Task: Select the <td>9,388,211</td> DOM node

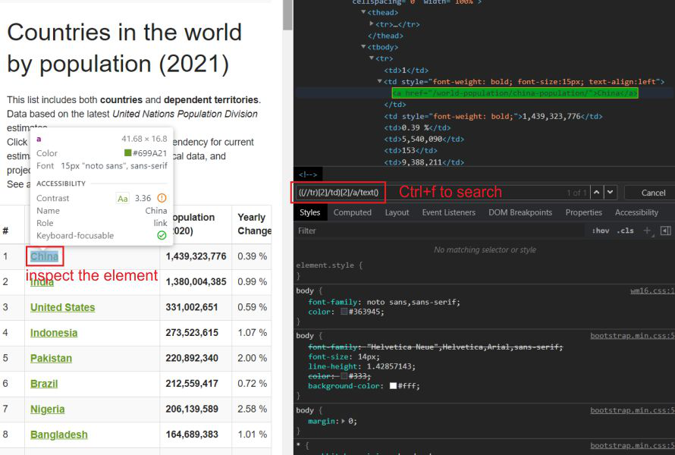Action: [x=424, y=162]
